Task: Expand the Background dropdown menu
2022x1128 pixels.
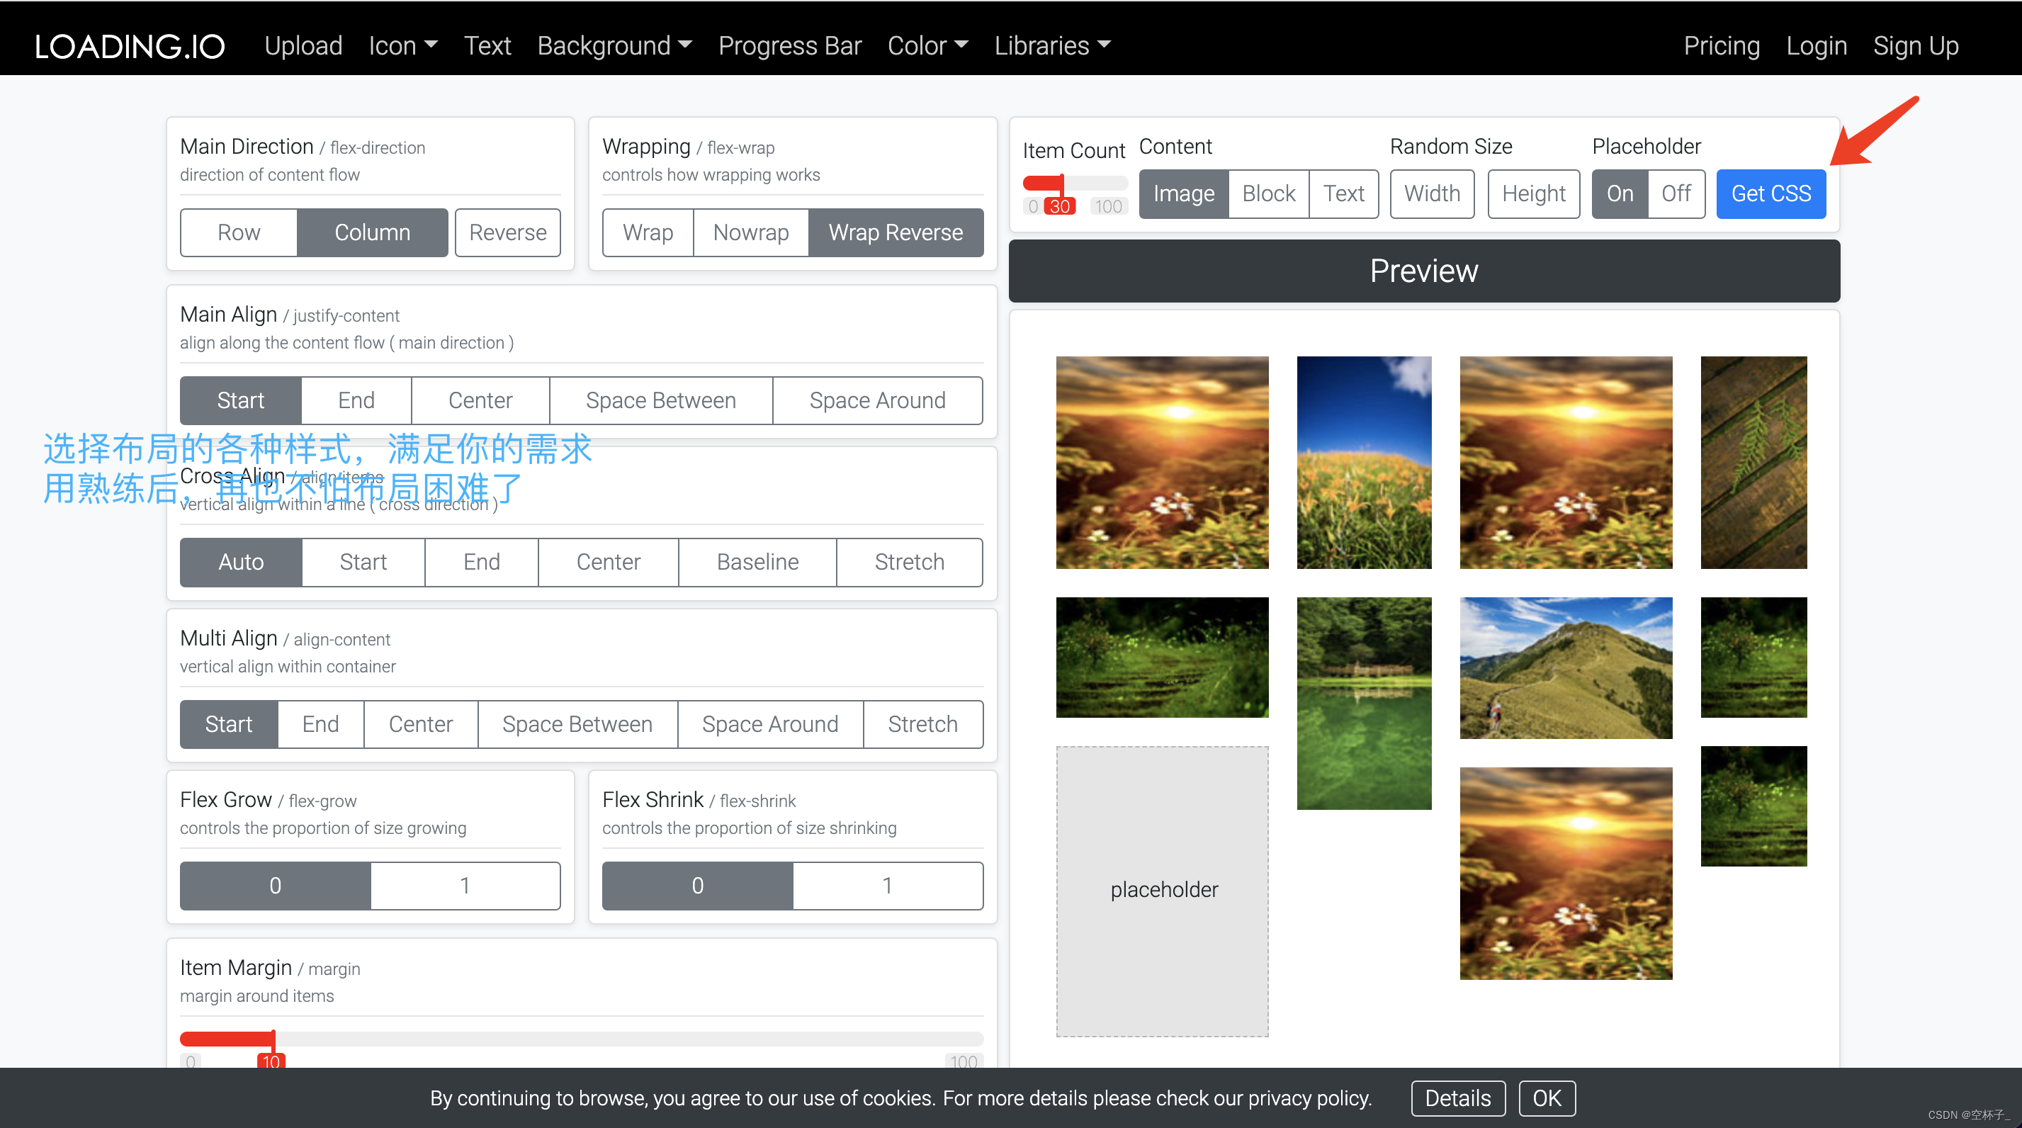Action: coord(614,45)
